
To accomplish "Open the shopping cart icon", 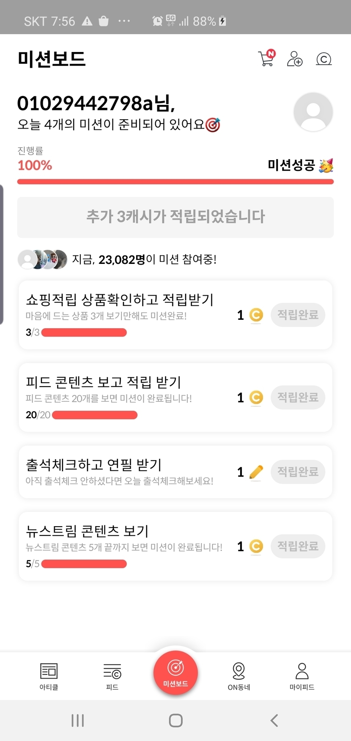I will point(266,59).
